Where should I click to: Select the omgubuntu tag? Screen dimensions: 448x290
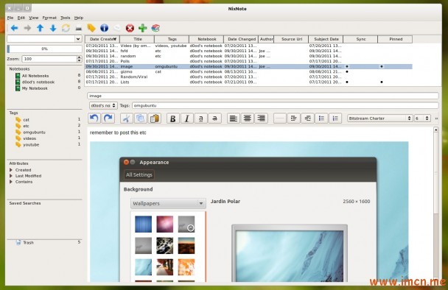34,132
